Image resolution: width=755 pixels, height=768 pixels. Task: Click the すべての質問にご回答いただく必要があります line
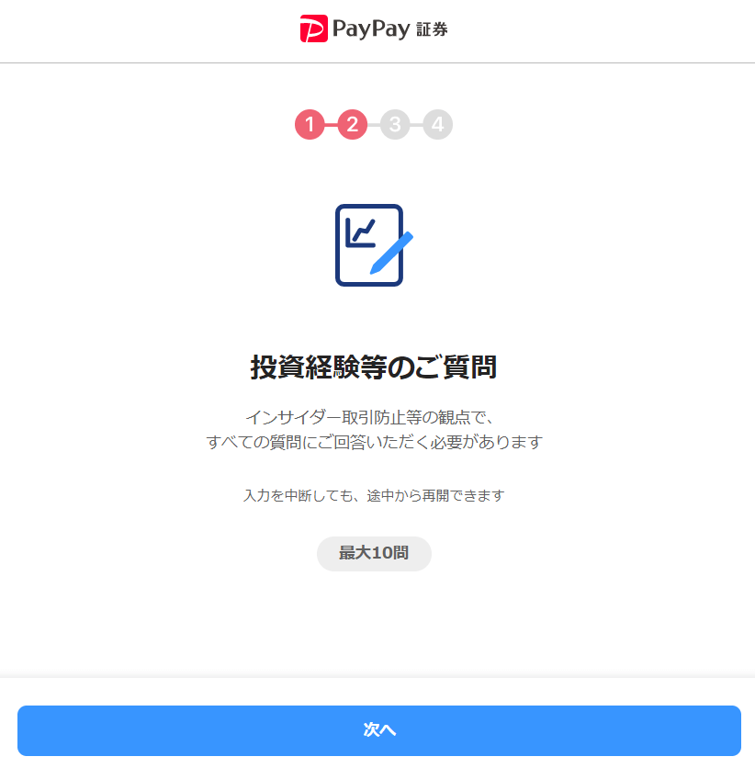pyautogui.click(x=374, y=442)
